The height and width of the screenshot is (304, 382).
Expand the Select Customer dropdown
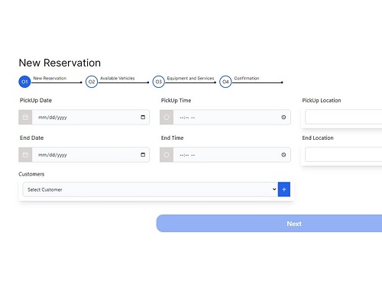150,189
